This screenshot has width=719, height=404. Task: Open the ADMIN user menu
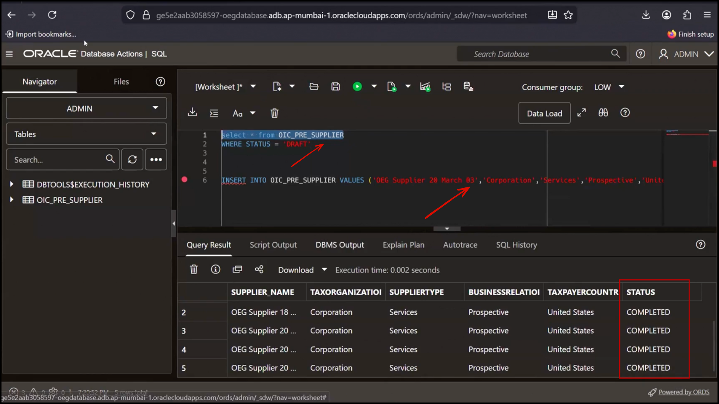pyautogui.click(x=686, y=54)
